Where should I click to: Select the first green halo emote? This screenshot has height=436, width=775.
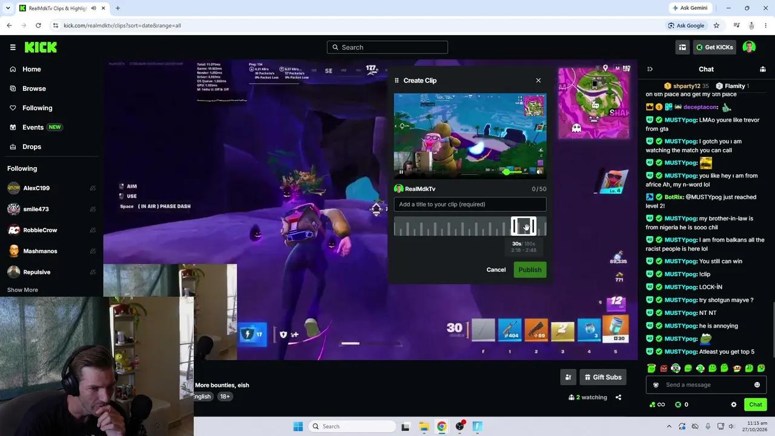point(651,368)
